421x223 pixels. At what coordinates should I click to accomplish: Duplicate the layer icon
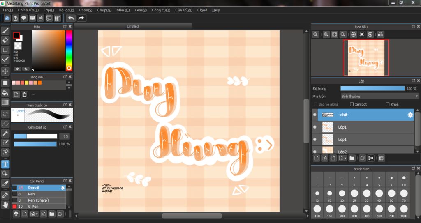coord(362,158)
